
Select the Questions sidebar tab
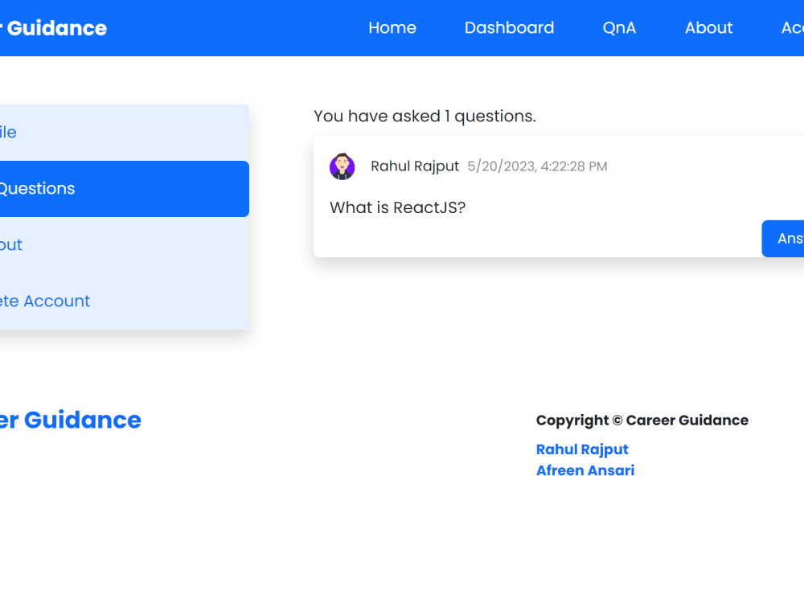125,189
